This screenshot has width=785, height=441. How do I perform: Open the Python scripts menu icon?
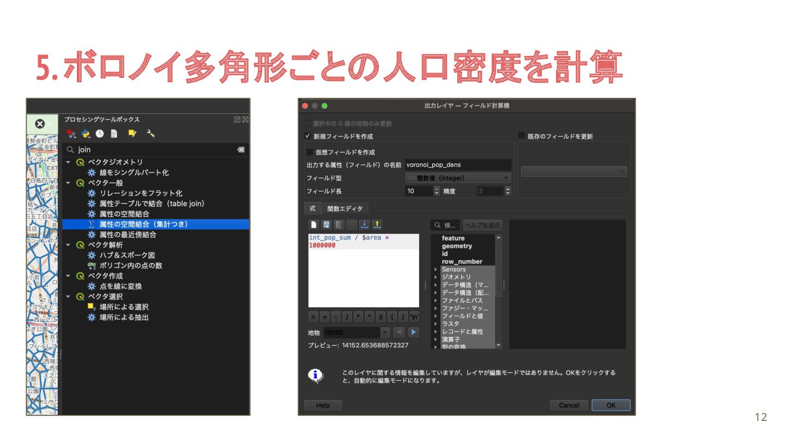click(x=86, y=133)
